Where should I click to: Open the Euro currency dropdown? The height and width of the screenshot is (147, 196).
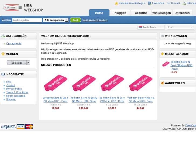[180, 27]
